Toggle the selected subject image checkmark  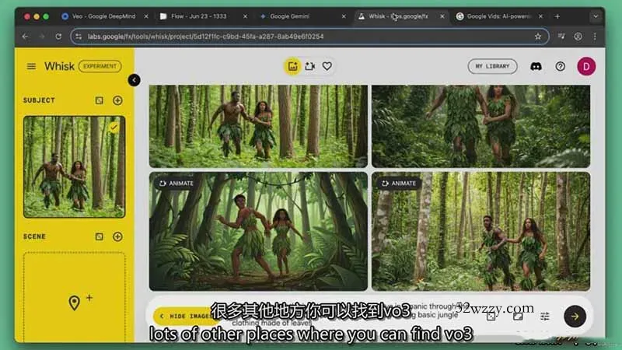pyautogui.click(x=114, y=127)
